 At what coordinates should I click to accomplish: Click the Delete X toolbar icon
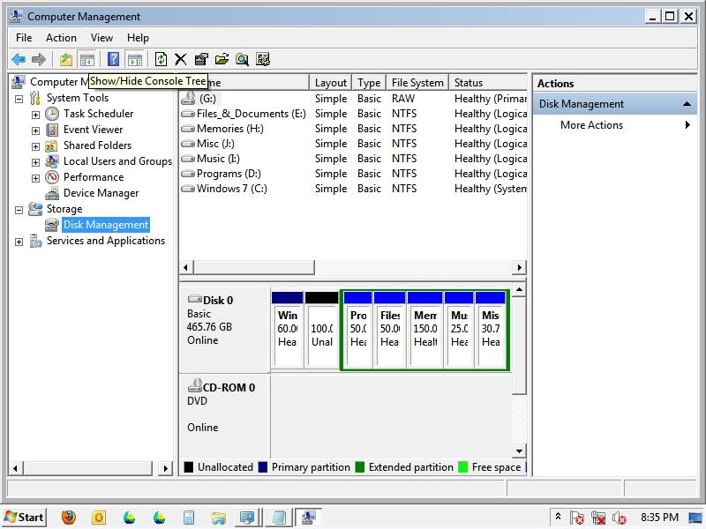[x=180, y=59]
